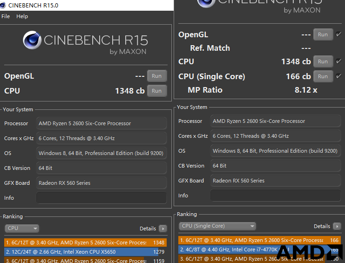345x263 pixels.
Task: Run the CPU test in left window
Action: point(156,91)
